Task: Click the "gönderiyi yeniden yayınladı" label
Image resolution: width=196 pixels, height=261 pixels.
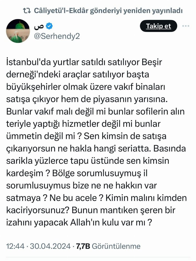Action: tap(140, 11)
